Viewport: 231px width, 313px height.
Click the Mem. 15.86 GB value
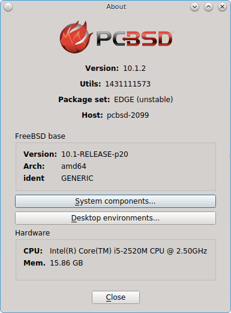pos(67,263)
